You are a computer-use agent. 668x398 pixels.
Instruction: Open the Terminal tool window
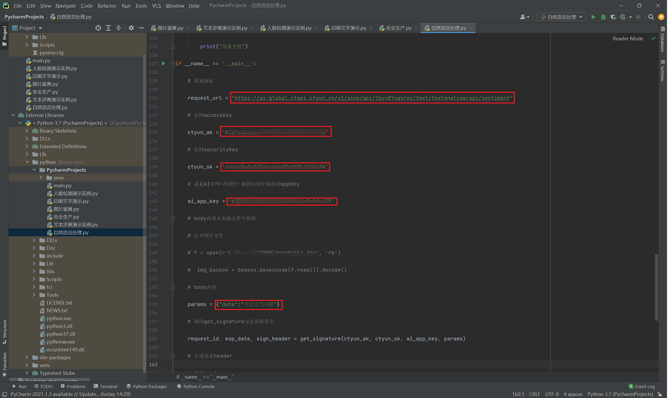[105, 386]
